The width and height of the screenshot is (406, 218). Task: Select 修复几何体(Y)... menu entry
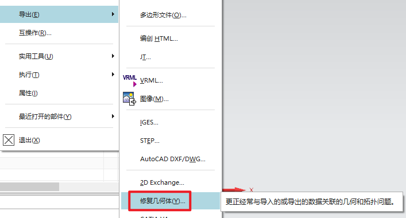171,201
